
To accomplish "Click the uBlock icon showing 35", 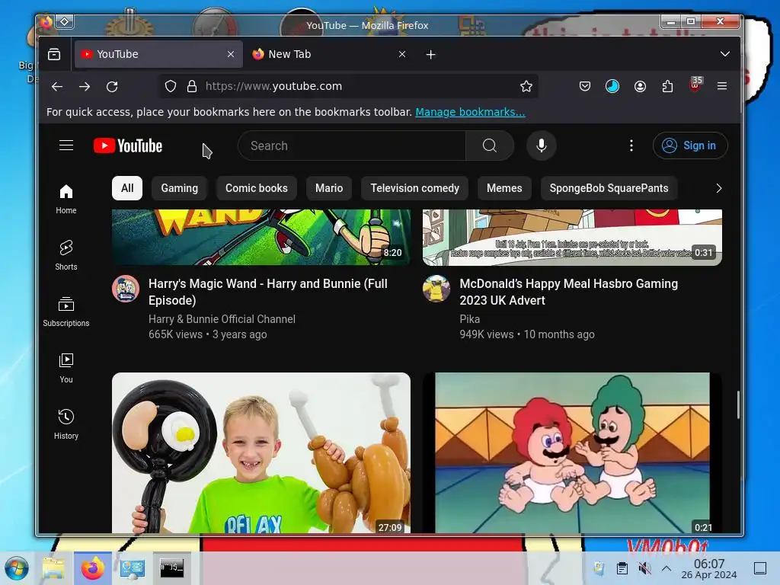I will click(x=695, y=85).
